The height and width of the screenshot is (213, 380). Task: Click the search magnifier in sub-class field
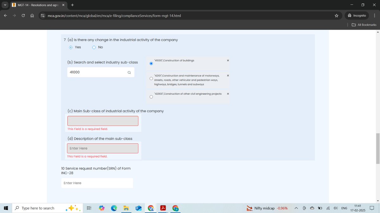tap(129, 72)
